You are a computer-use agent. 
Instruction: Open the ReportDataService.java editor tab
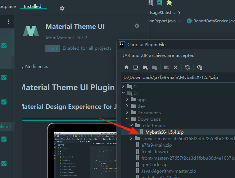214,21
